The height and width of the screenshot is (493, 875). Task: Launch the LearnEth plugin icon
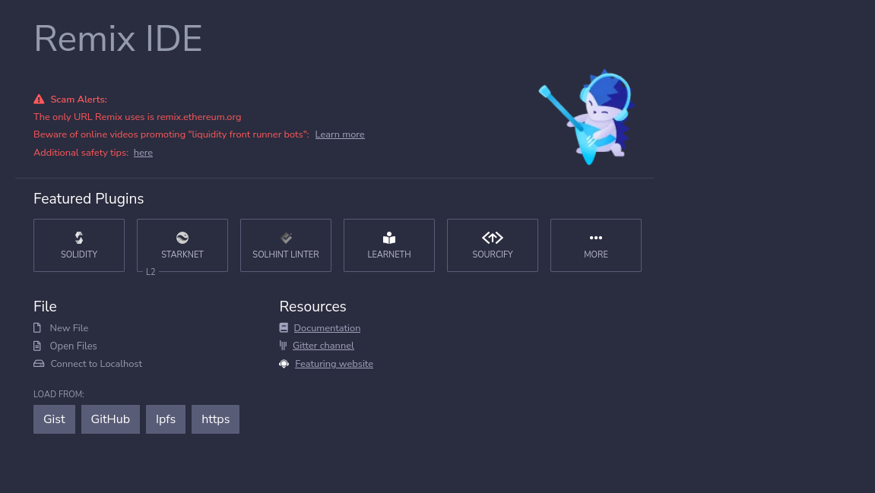click(x=389, y=238)
